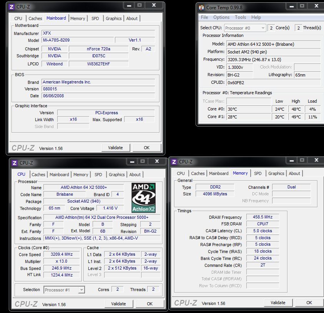The width and height of the screenshot is (324, 313).
Task: Click the DRAM Frequency value 458.5 MHz
Action: (x=263, y=217)
